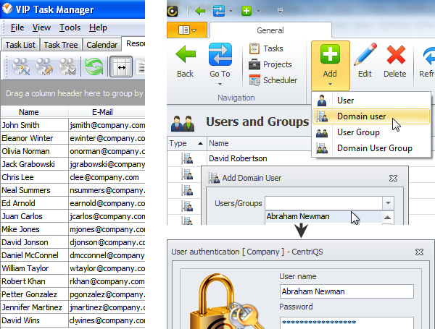Viewport: 435px width, 329px height.
Task: Click the green refresh icon in VIP Task Manager
Action: (94, 67)
